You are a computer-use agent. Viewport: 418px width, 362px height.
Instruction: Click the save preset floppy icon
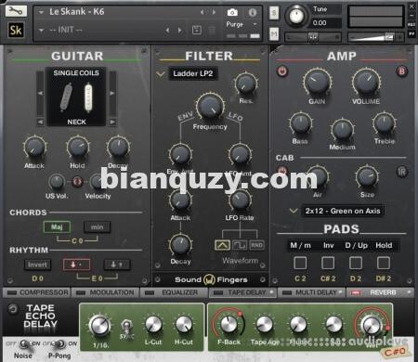coord(197,30)
